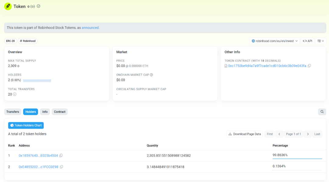Image resolution: width=329 pixels, height=182 pixels.
Task: Switch to the Transfers tab
Action: 13,112
